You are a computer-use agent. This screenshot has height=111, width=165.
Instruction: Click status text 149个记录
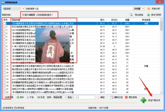(x=103, y=108)
